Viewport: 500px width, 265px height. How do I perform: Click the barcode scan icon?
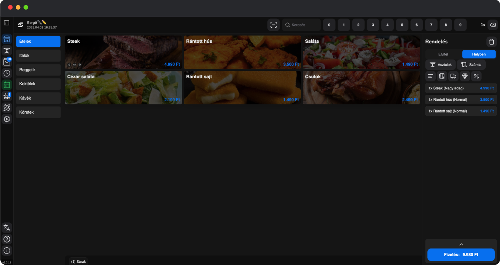click(x=273, y=25)
